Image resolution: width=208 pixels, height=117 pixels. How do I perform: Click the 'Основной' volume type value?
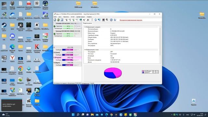113,54
